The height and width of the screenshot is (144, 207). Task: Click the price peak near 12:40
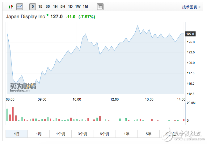tap(137, 26)
